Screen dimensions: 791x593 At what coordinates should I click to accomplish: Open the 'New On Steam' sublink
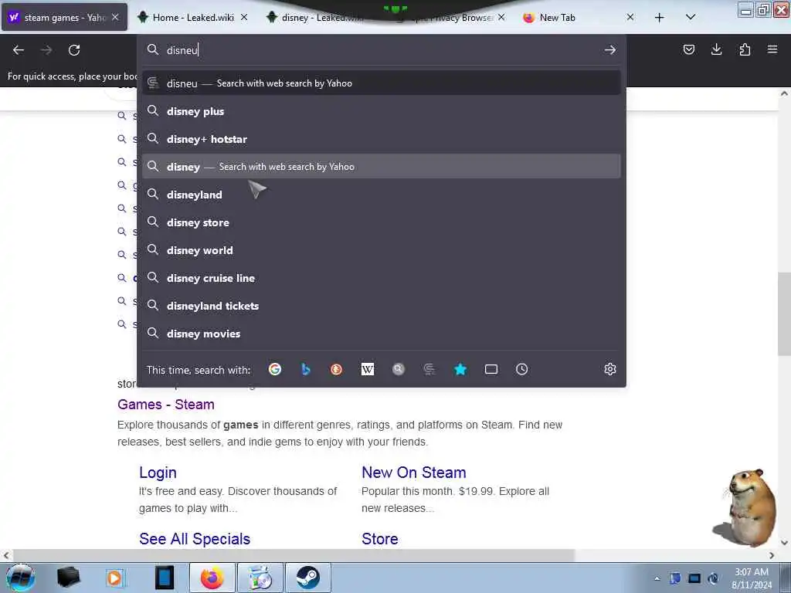[414, 473]
